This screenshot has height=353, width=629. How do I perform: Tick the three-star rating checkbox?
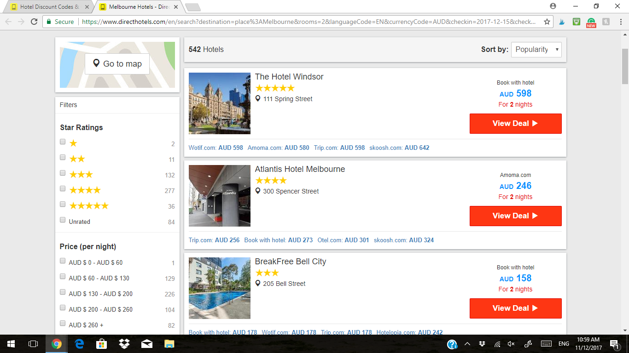[63, 173]
